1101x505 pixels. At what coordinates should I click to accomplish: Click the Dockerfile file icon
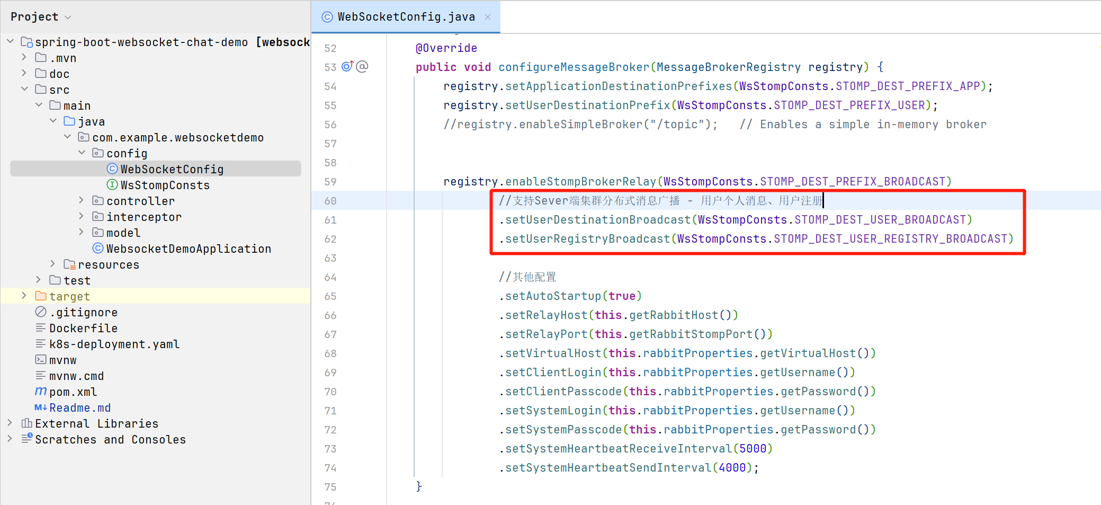pos(41,327)
